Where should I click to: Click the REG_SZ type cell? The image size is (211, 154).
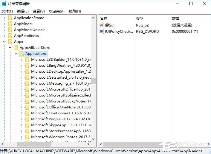[142, 25]
